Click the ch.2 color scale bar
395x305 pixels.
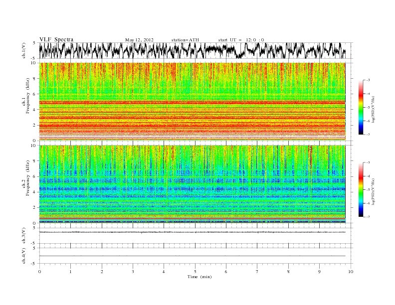click(x=361, y=189)
